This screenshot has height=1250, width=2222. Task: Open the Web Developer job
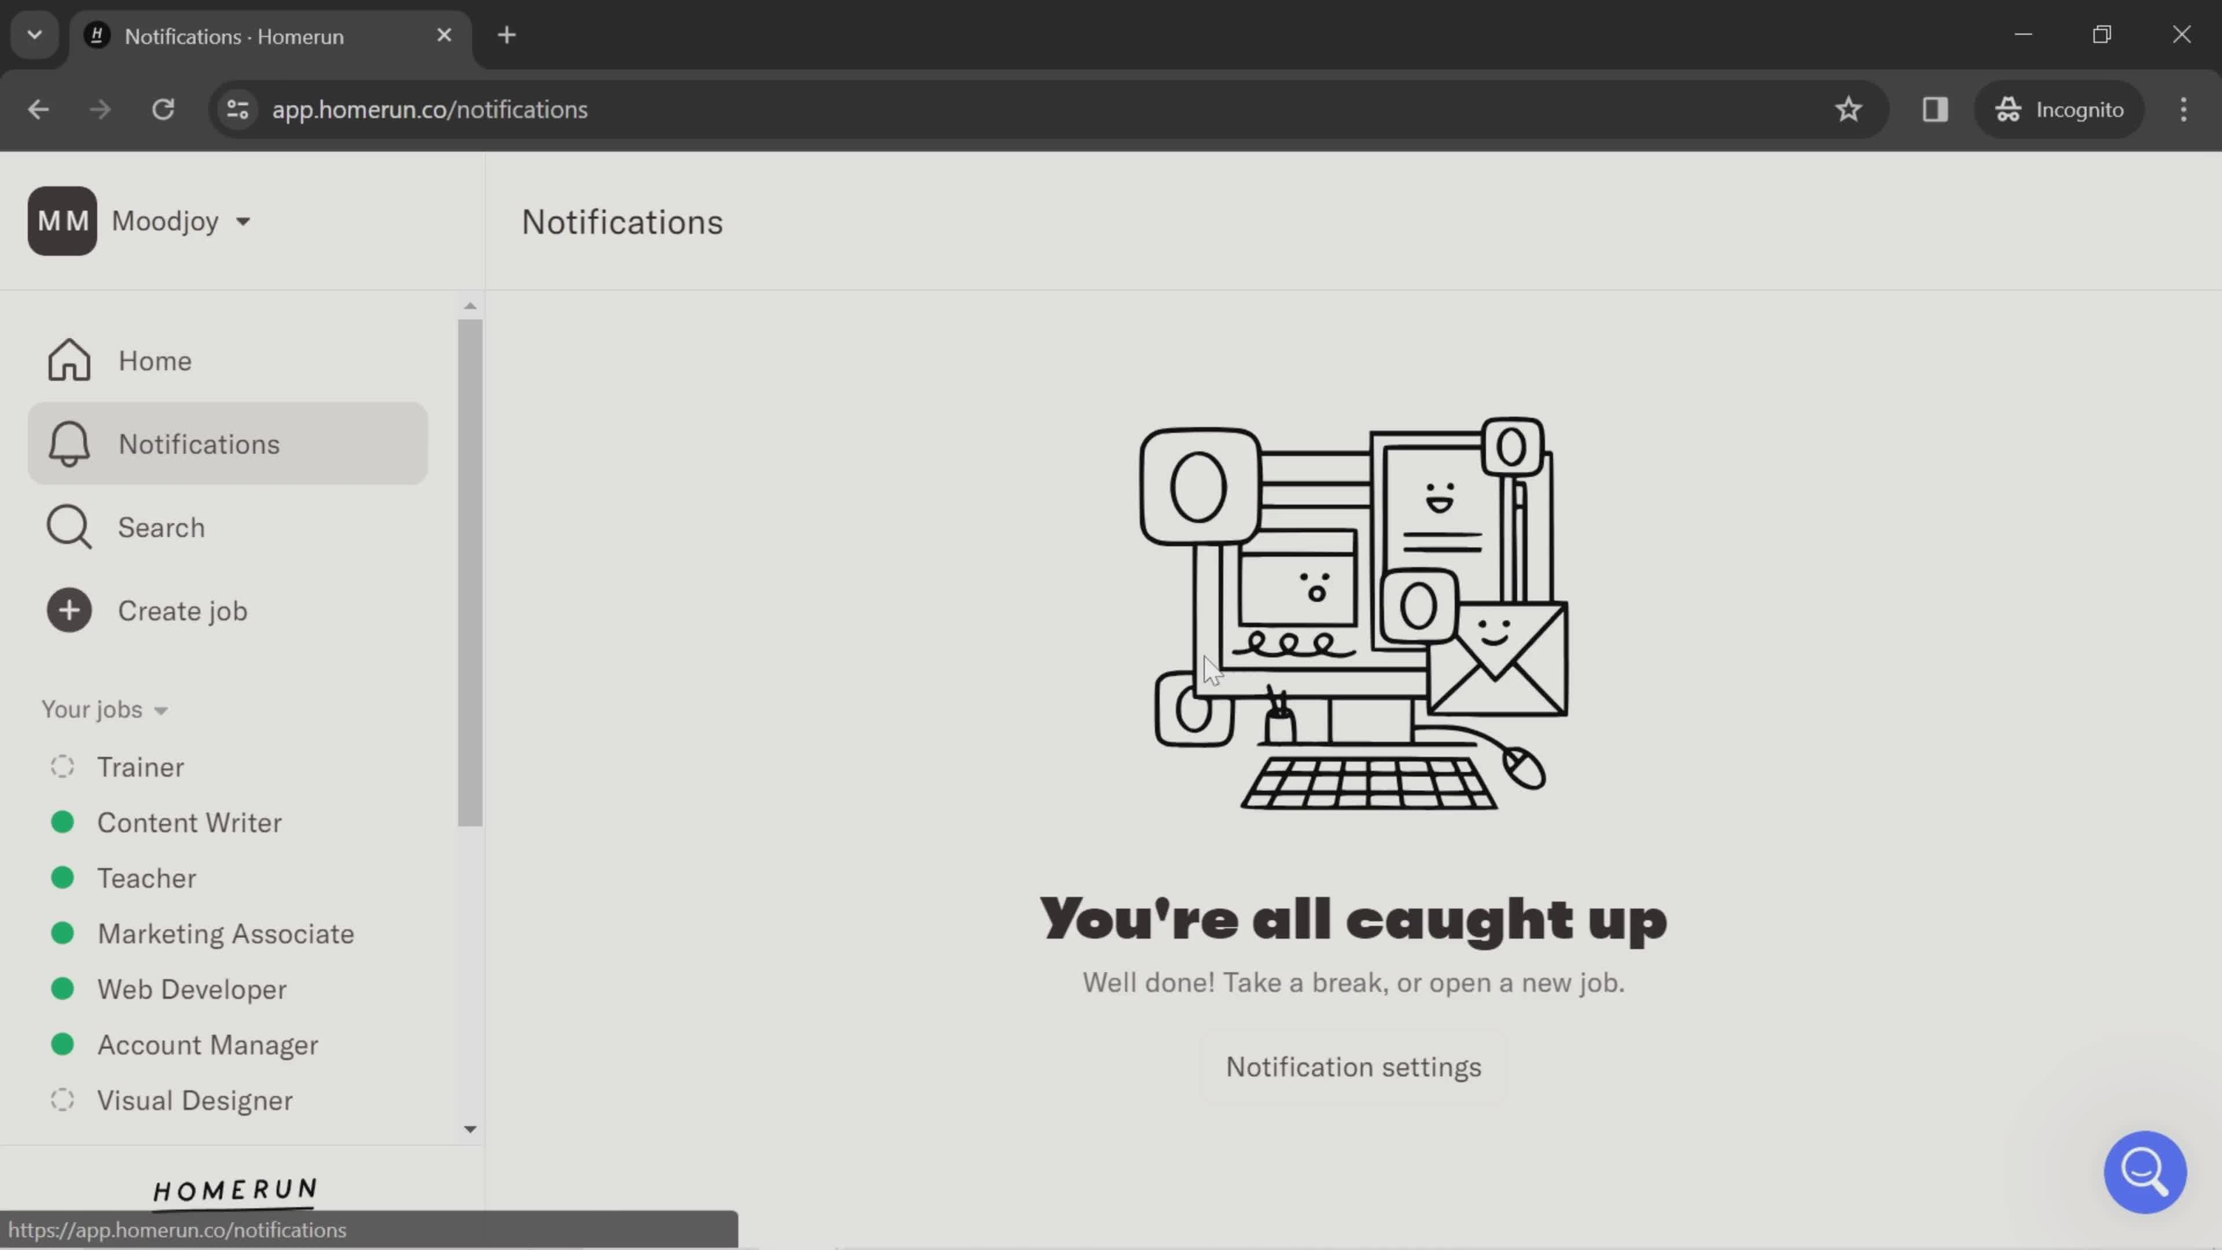[x=192, y=988]
